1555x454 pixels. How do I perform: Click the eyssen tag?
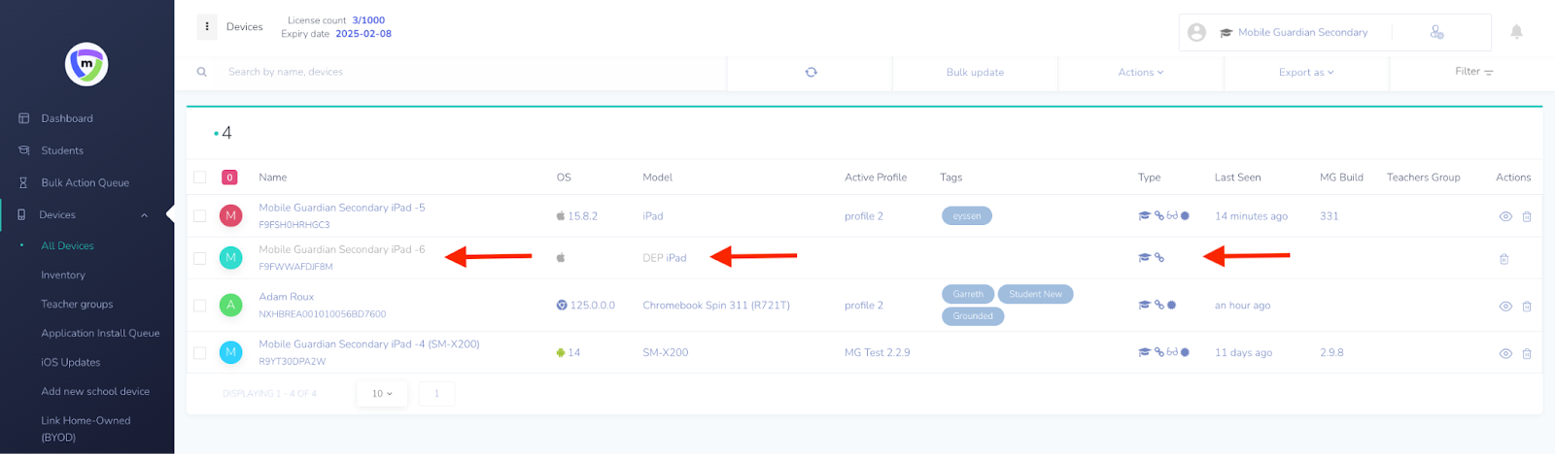(967, 215)
